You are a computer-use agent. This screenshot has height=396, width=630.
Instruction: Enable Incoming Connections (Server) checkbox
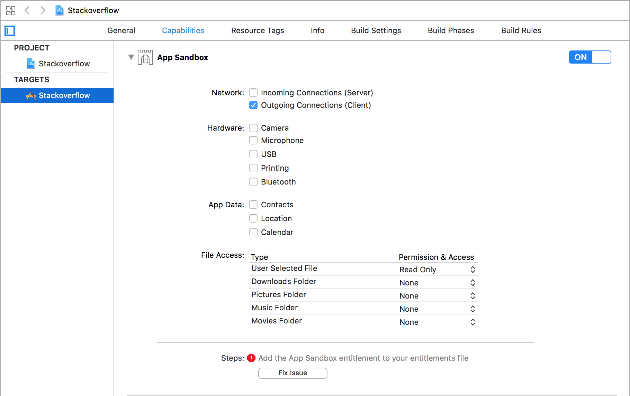pos(253,93)
